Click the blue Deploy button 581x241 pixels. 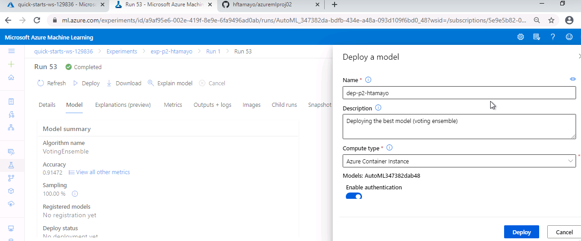point(522,232)
